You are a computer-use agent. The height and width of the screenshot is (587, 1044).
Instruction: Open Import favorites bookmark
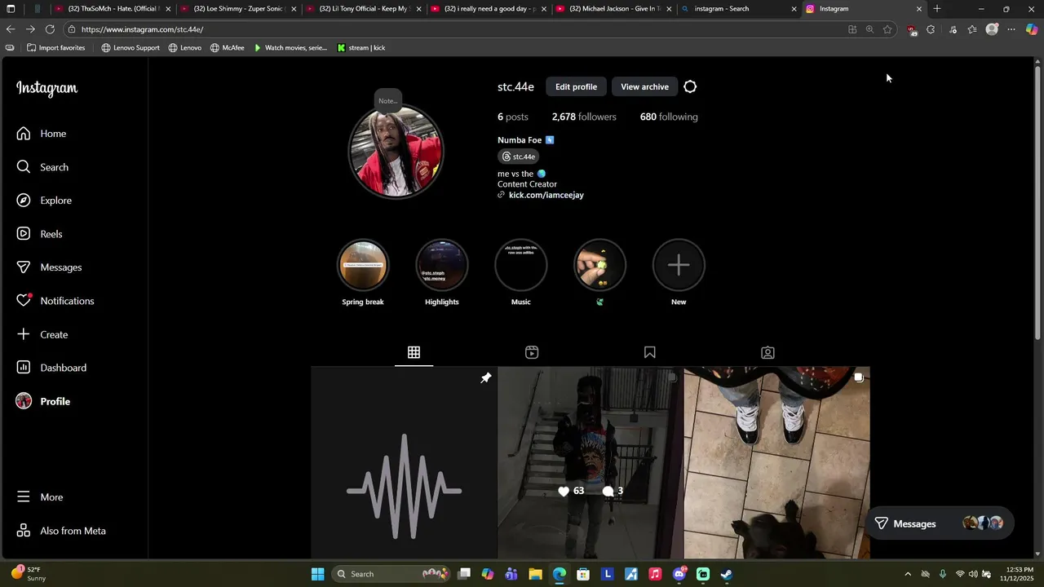click(56, 48)
